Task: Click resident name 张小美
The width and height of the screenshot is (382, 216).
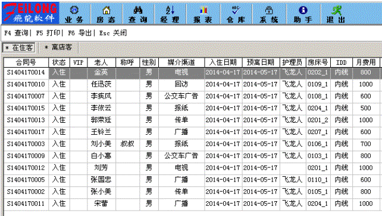Action: tap(101, 192)
